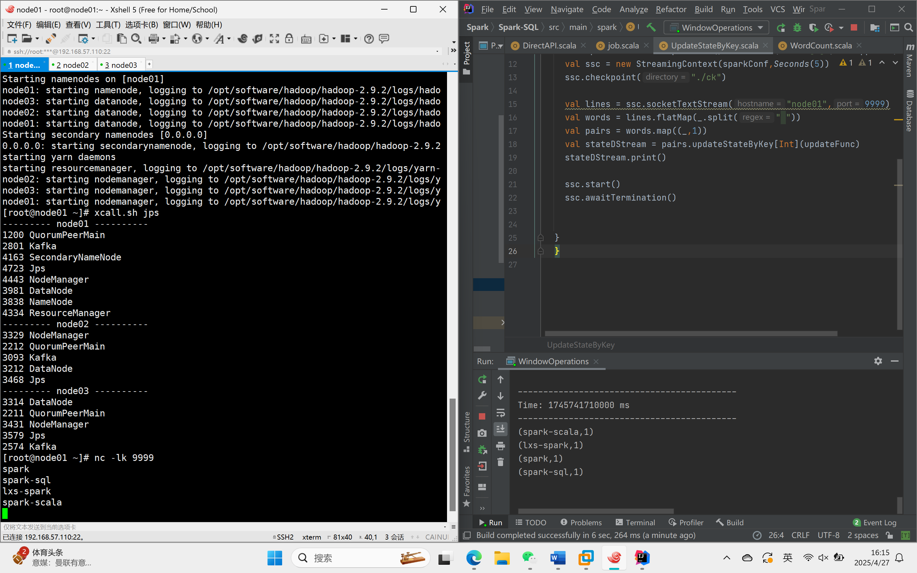Open the Terminal tool window button
Viewport: 917px width, 573px height.
635,522
